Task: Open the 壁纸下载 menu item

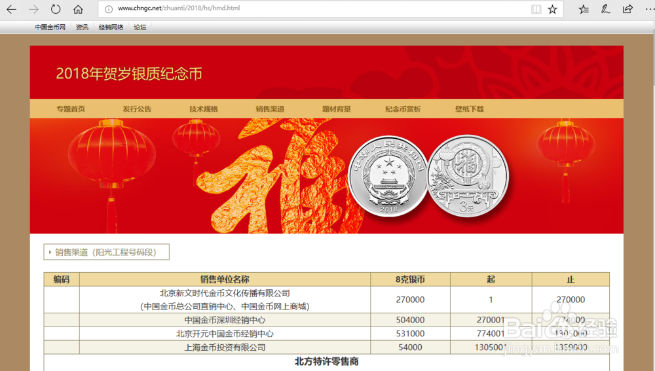Action: tap(470, 109)
